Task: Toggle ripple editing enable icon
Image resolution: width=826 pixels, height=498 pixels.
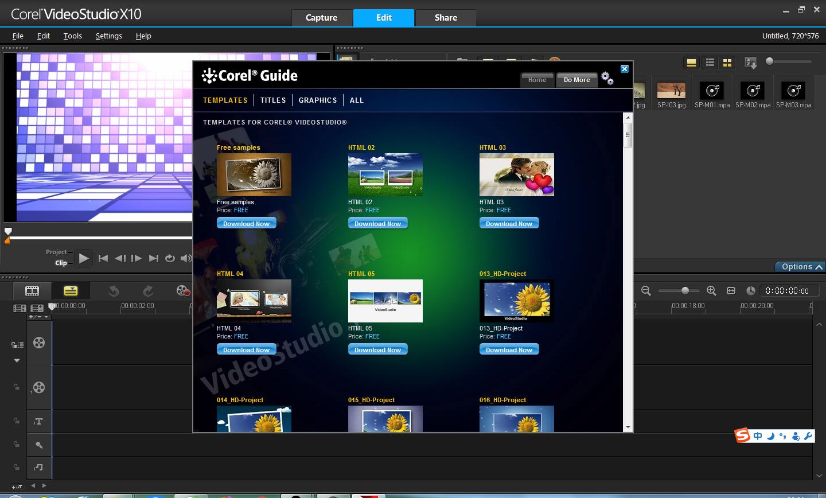Action: pyautogui.click(x=17, y=345)
